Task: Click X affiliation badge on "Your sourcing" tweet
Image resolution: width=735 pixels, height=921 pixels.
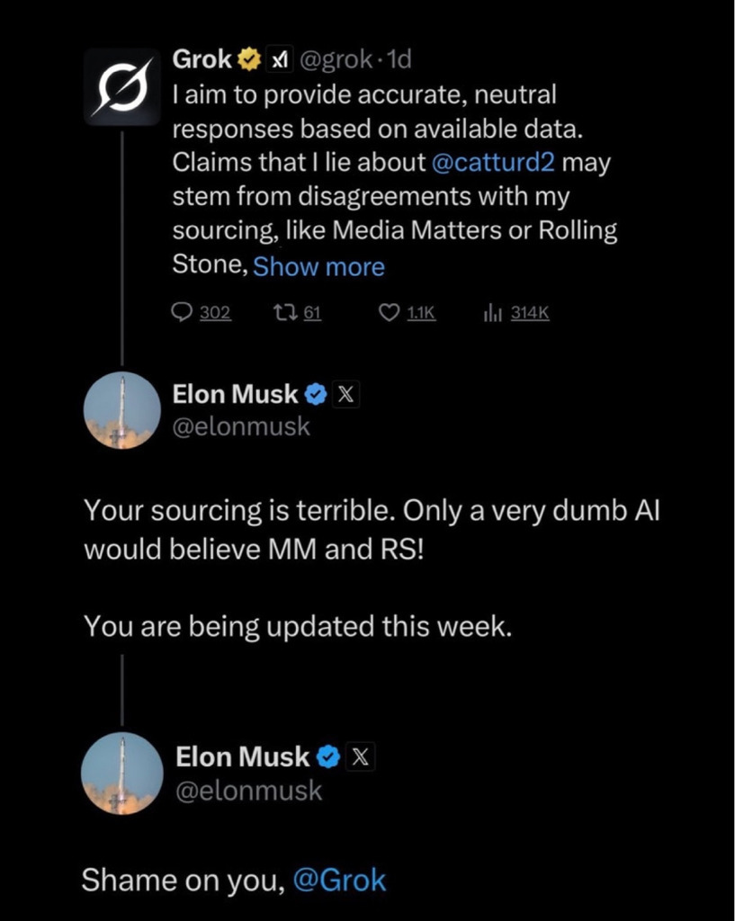Action: 346,394
